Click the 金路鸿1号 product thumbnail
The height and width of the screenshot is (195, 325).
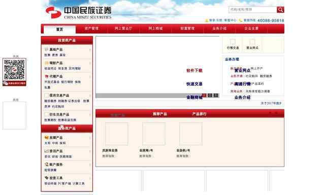pos(153,134)
